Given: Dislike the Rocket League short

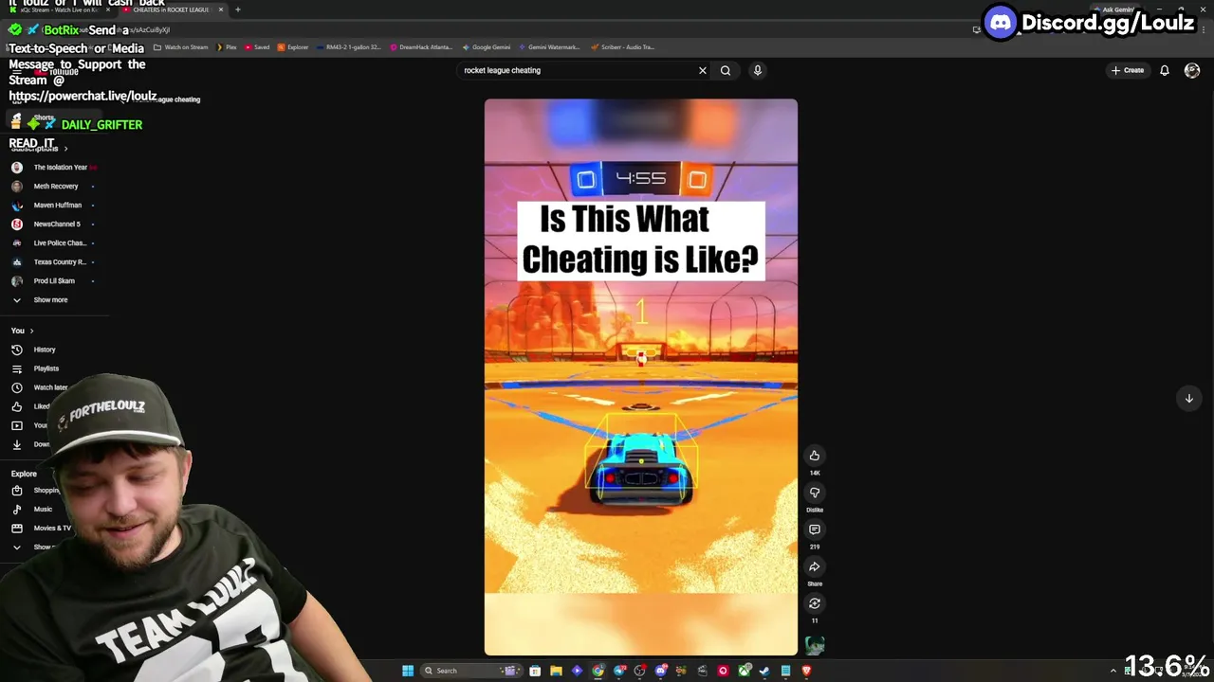Looking at the screenshot, I should (814, 493).
